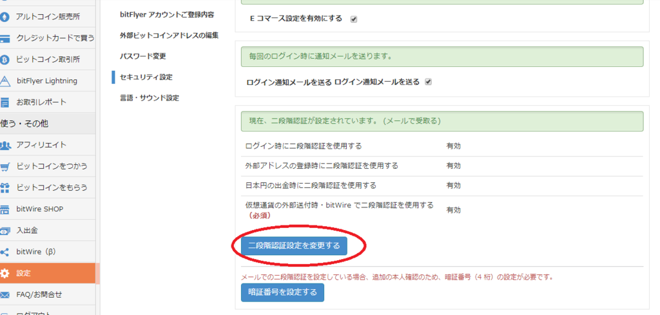Viewport: 660px width, 315px height.
Task: Open 外部ビットコインアドレスの編集 settings tab
Action: (x=170, y=35)
